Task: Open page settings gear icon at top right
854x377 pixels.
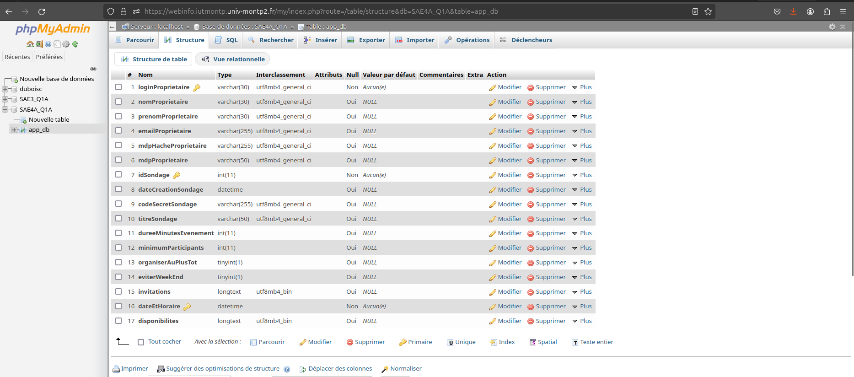Action: 832,27
